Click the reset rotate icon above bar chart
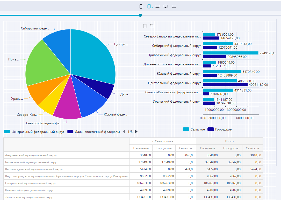This screenshot has width=281, height=200. pos(152,26)
